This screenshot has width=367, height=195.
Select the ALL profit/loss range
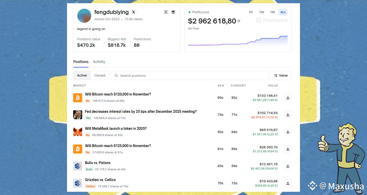click(x=283, y=12)
